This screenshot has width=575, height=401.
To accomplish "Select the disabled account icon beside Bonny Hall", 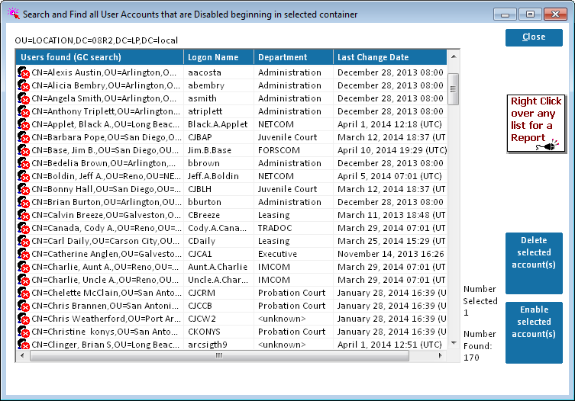I will tap(24, 189).
